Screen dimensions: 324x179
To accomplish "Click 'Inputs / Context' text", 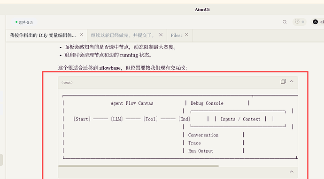I will coord(240,119).
